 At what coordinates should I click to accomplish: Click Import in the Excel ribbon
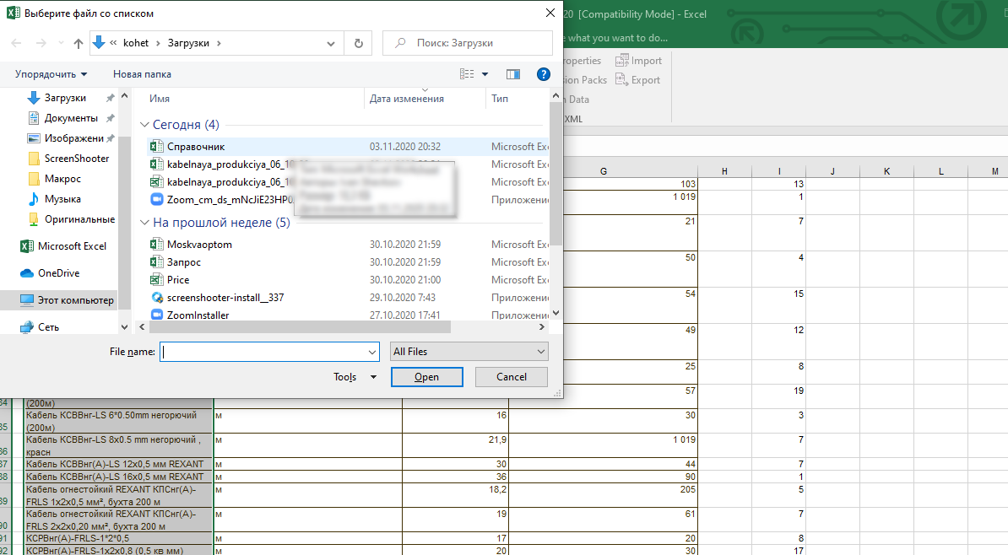[x=638, y=61]
